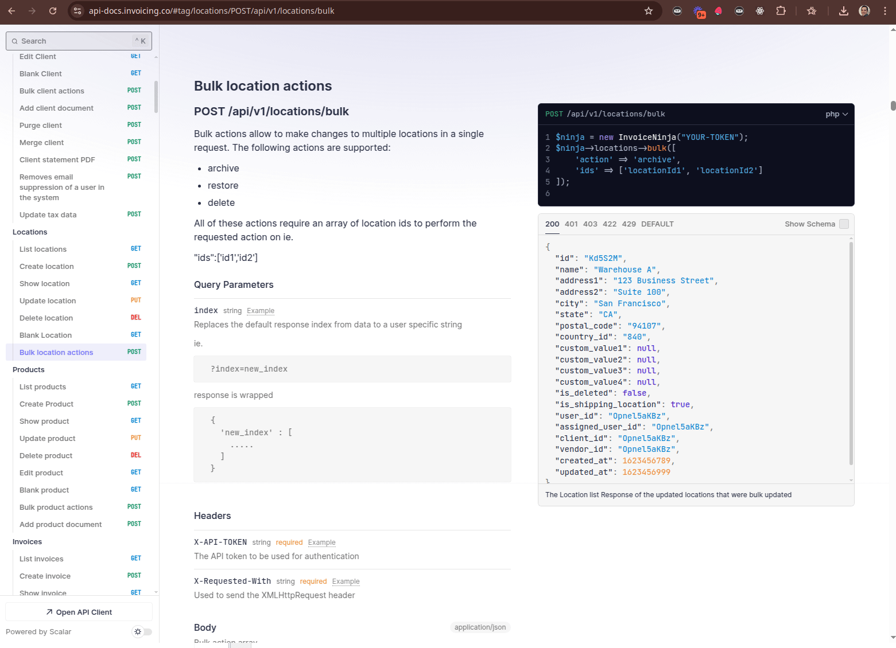This screenshot has height=648, width=896.
Task: Focus the sidebar Search field
Action: point(79,41)
